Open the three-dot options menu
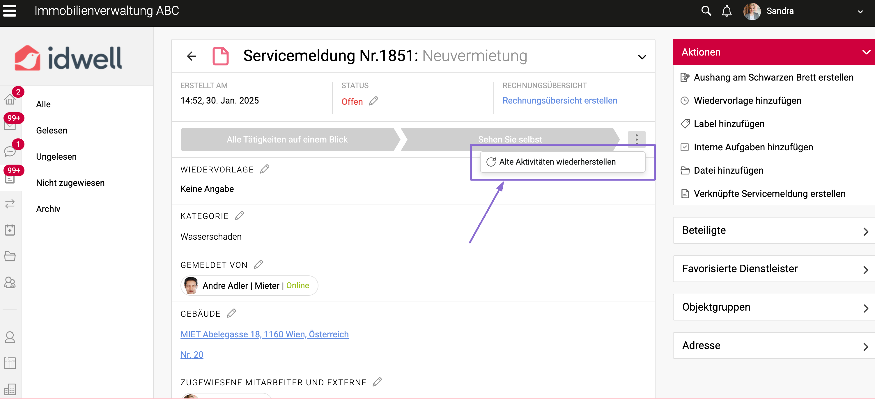Viewport: 875px width, 399px height. pos(637,139)
